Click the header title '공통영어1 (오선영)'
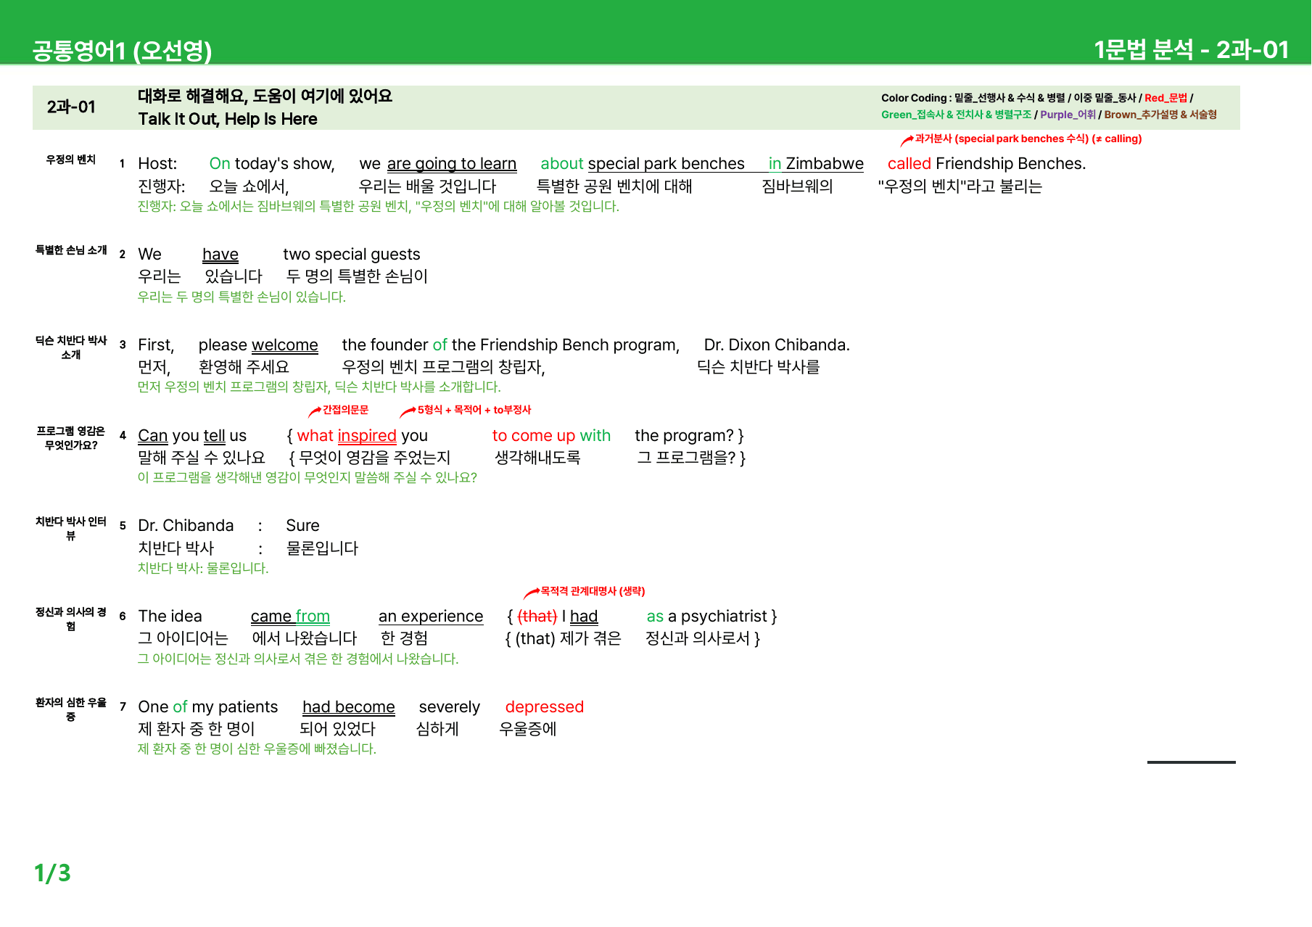 click(x=122, y=50)
